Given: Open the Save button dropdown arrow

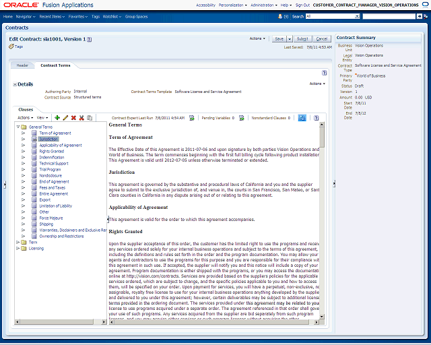Looking at the screenshot, I should coord(290,39).
